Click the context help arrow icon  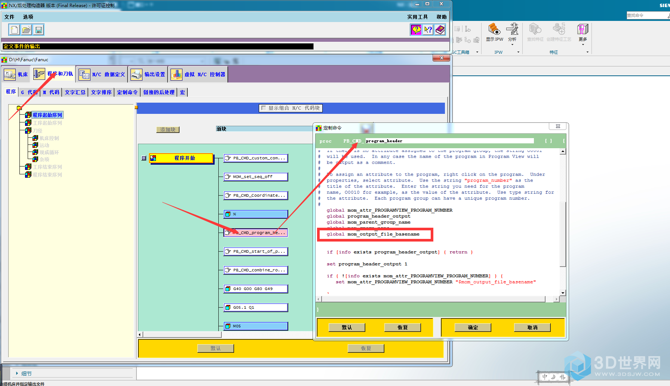click(x=428, y=30)
